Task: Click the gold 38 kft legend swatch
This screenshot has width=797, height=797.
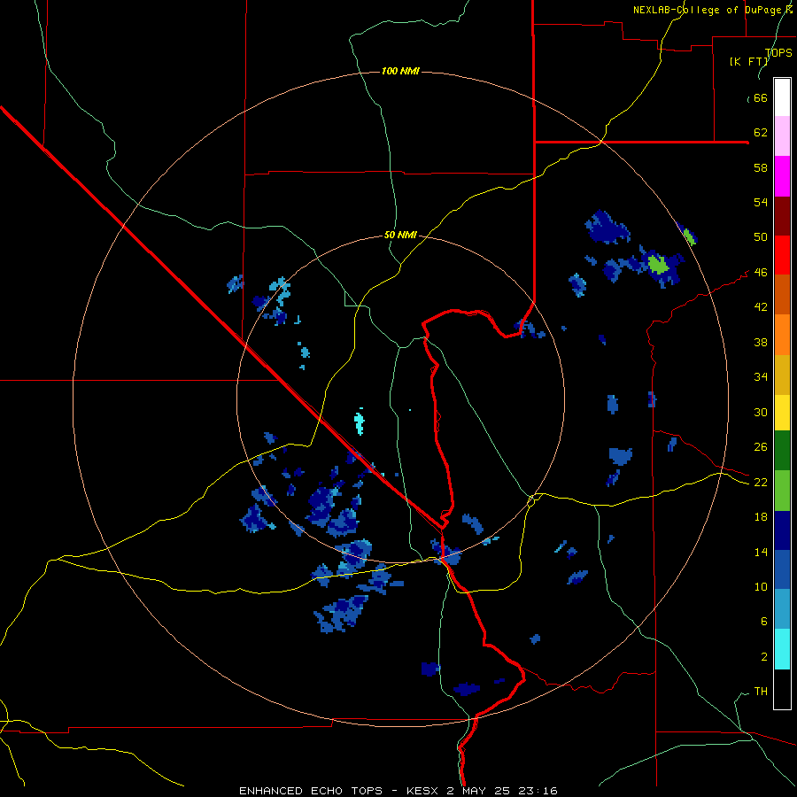Action: point(782,375)
